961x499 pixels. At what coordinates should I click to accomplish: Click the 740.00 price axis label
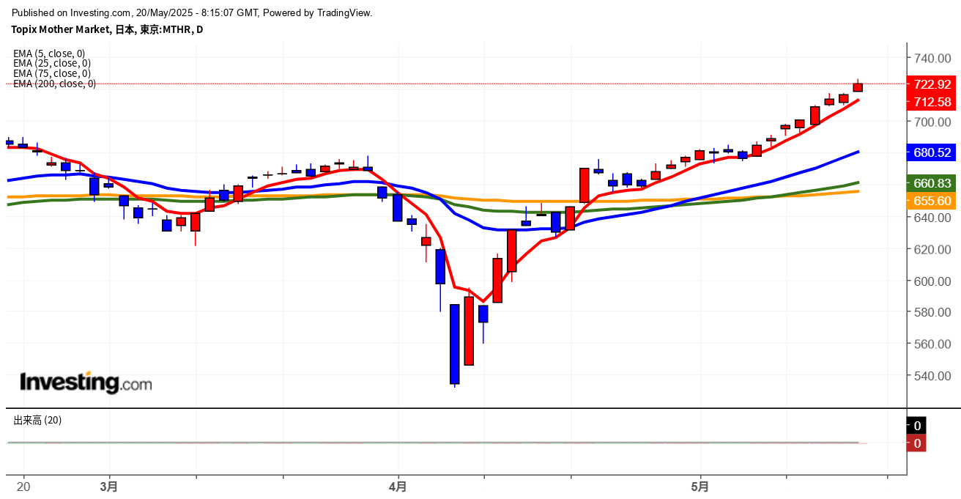[x=932, y=59]
